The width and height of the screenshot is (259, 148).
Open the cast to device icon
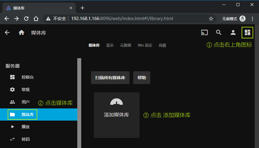204,33
